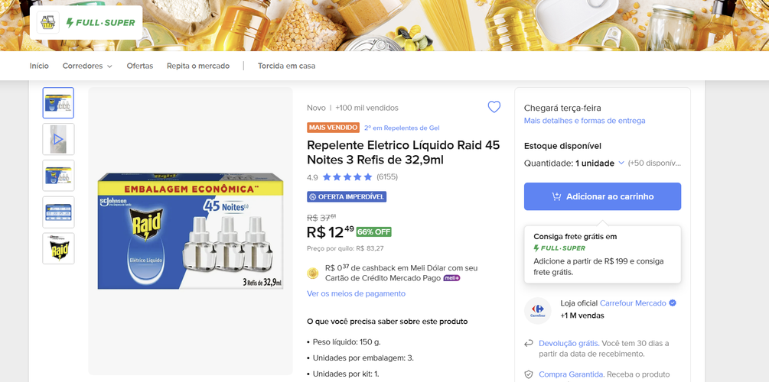Viewport: 769px width, 382px height.
Task: Play the product video thumbnail
Action: [x=58, y=139]
